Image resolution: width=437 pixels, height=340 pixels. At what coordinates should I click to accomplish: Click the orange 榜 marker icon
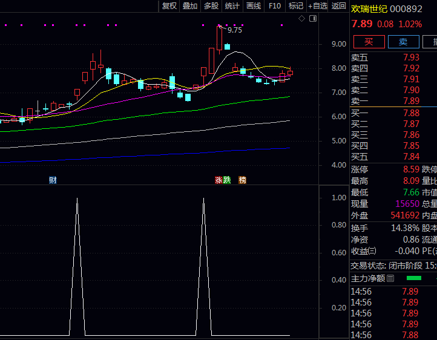point(242,180)
